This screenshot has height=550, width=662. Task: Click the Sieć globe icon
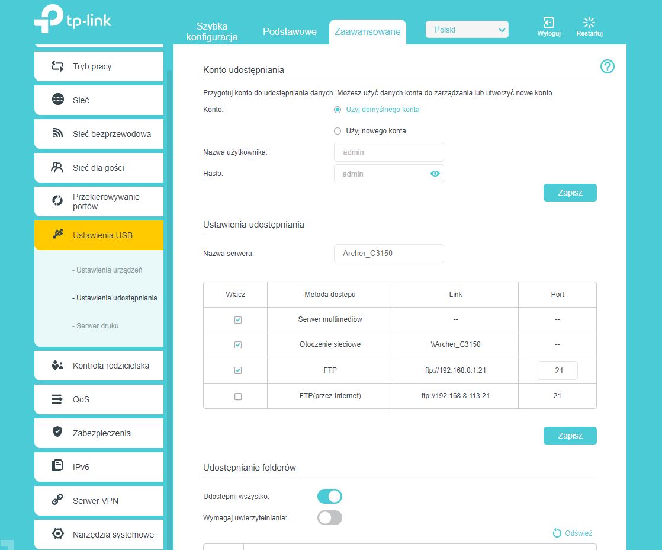pyautogui.click(x=58, y=99)
